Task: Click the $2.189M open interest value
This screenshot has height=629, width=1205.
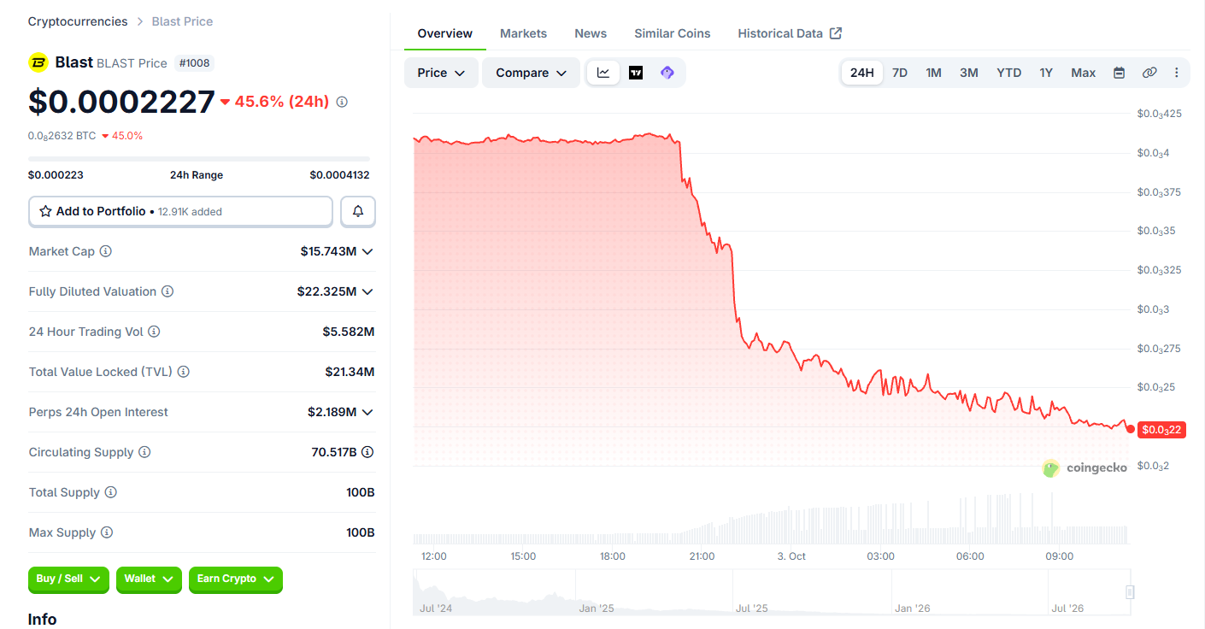Action: [x=332, y=412]
